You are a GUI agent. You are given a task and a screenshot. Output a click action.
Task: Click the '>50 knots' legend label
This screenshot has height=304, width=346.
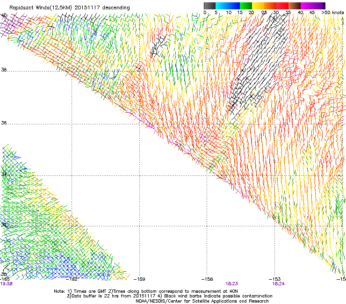(332, 13)
